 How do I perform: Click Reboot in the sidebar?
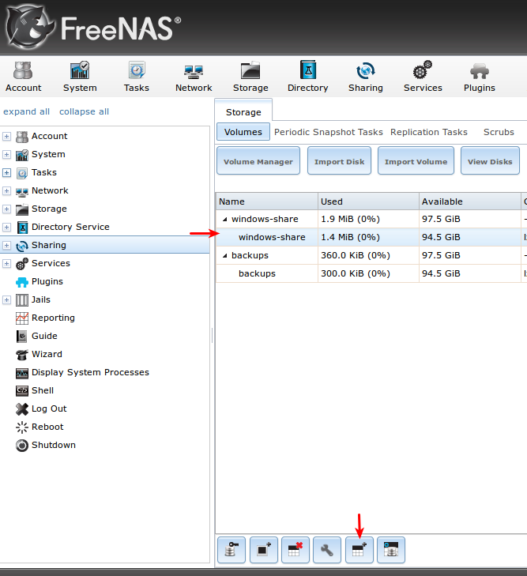point(47,427)
